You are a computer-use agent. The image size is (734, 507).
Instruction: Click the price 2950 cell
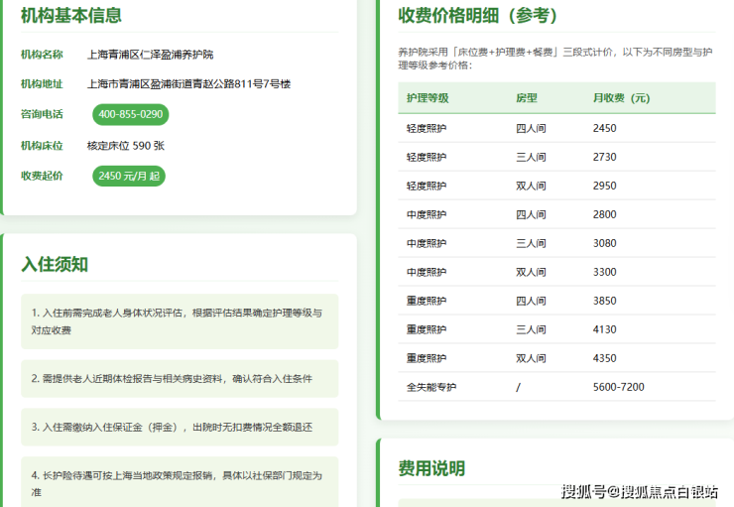(x=605, y=186)
